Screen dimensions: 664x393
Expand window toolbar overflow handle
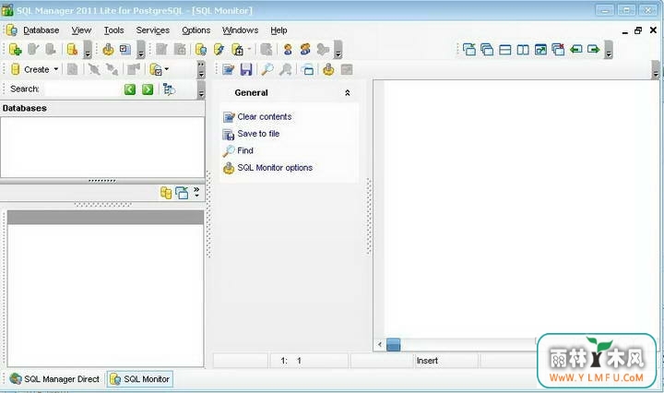tap(608, 50)
